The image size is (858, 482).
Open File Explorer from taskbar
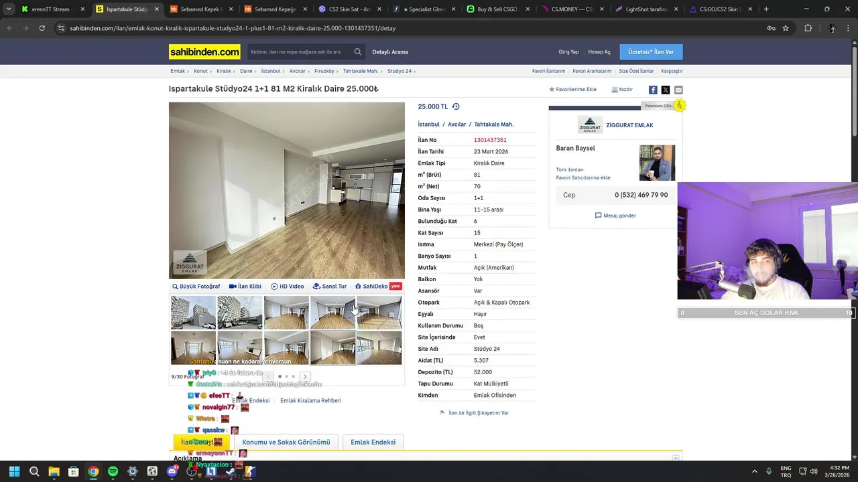click(x=54, y=471)
